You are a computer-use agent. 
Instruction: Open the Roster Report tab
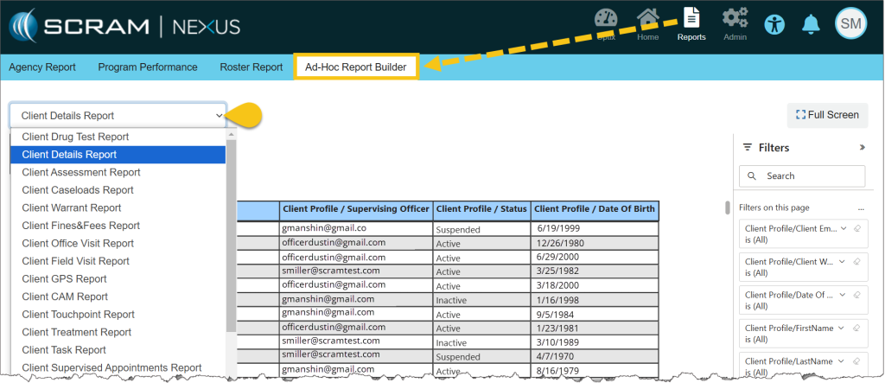point(251,67)
